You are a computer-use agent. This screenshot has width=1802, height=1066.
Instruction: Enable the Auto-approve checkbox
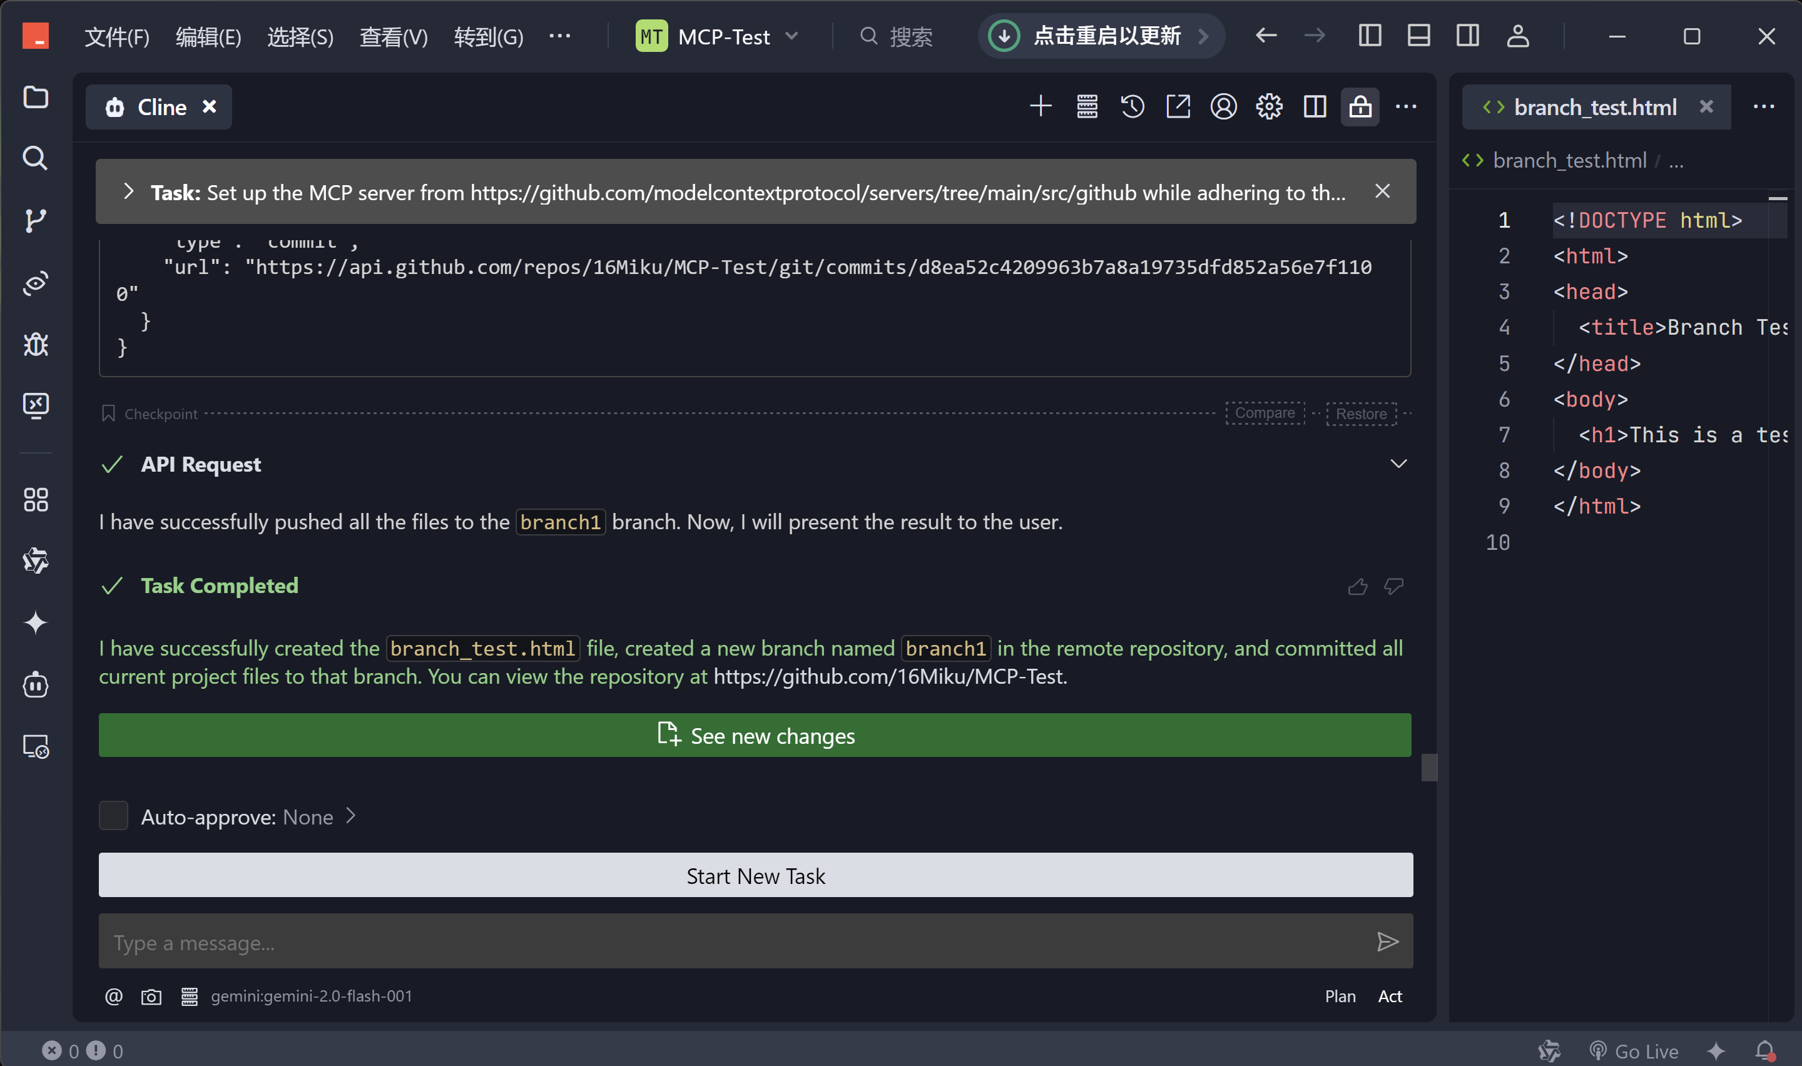[x=113, y=816]
